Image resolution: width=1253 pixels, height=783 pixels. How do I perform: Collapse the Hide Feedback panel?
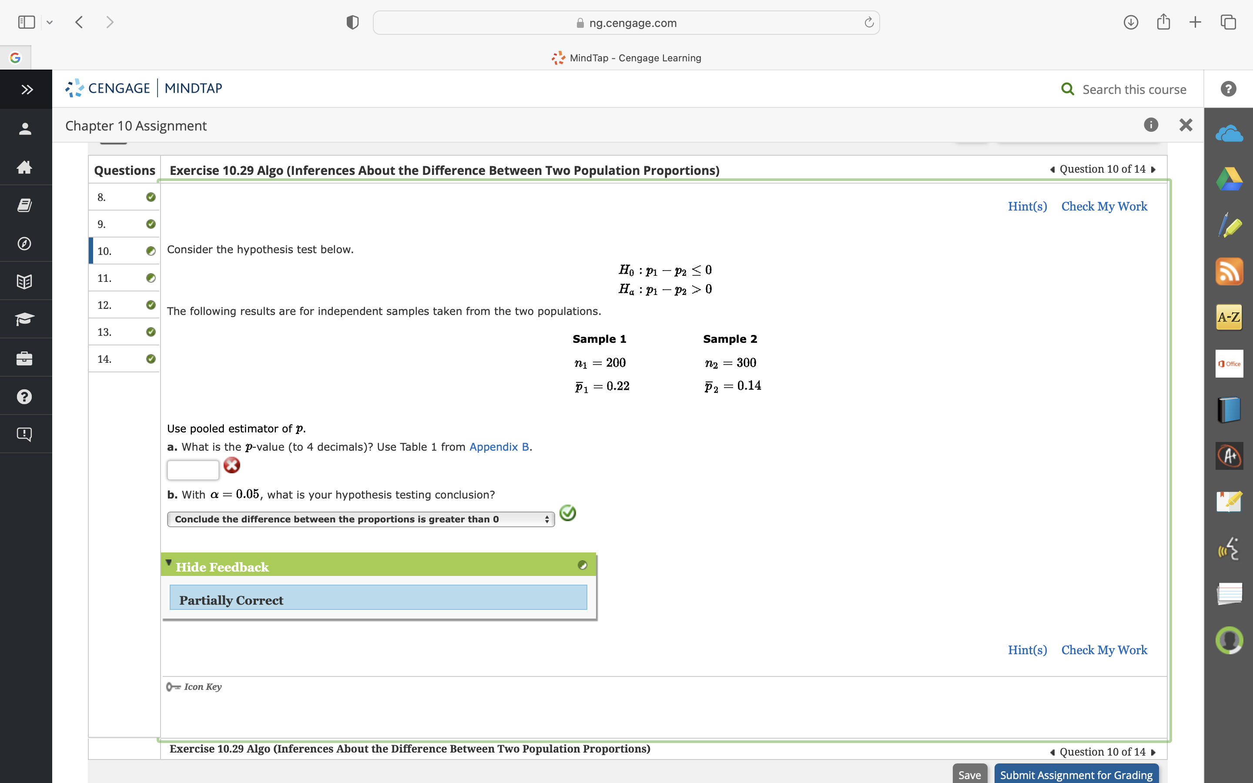[x=221, y=566]
